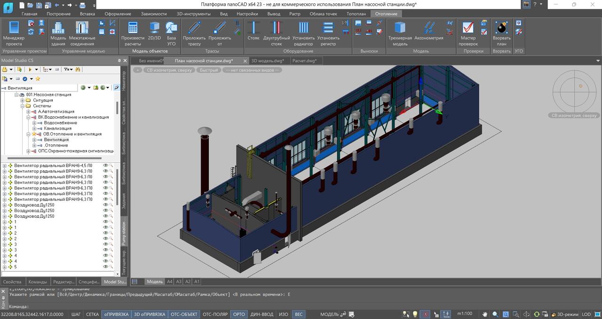Expand the Водоснабжение node
The height and width of the screenshot is (319, 602).
(x=34, y=123)
